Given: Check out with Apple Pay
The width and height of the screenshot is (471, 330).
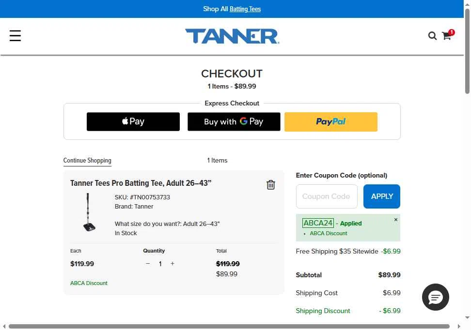Looking at the screenshot, I should tap(133, 122).
